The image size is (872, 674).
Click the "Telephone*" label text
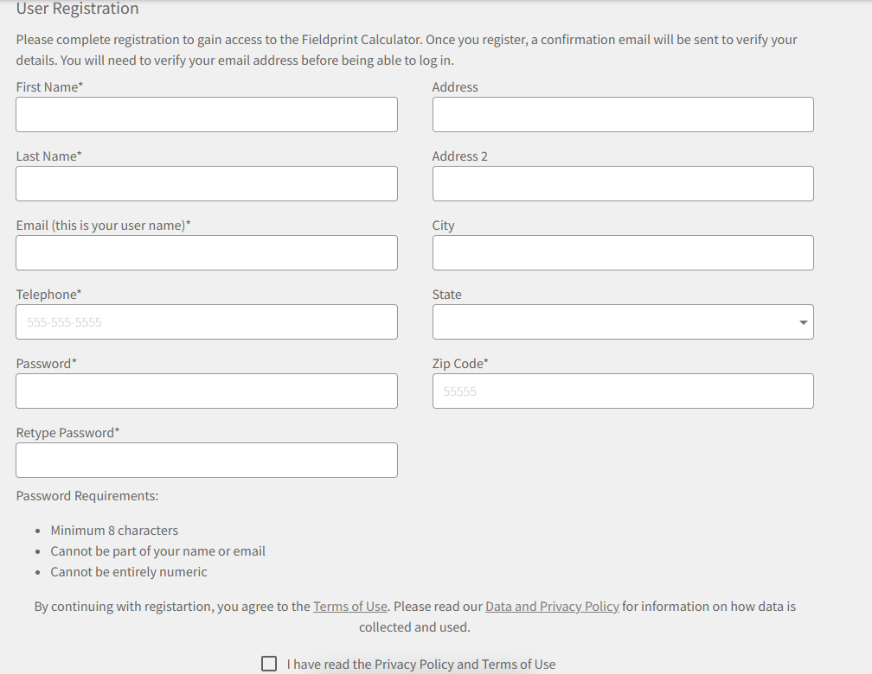pos(49,295)
